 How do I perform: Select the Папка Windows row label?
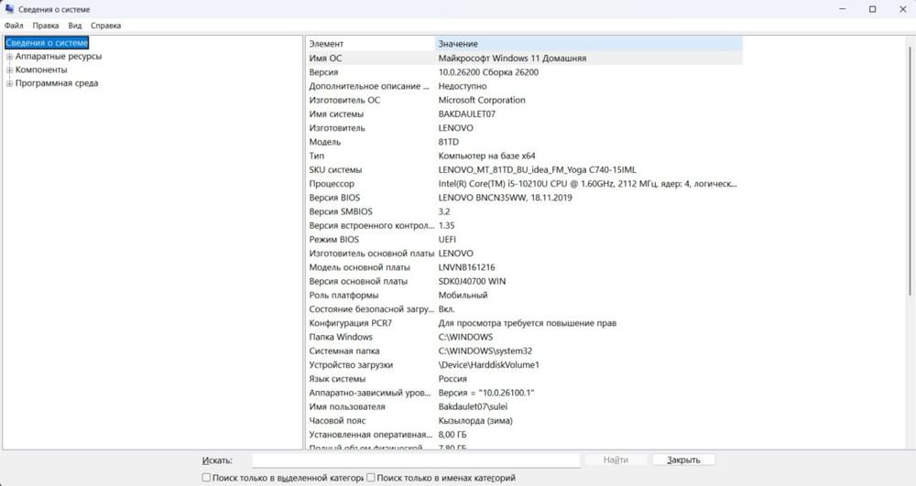[x=341, y=337]
